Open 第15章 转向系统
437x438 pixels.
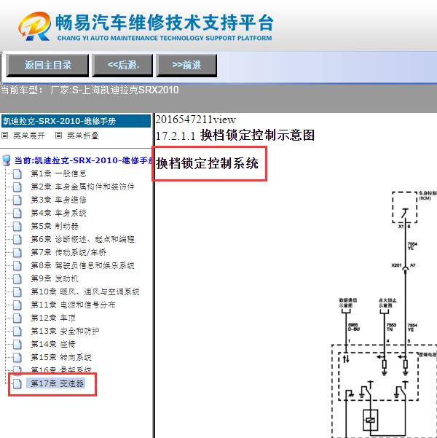tap(61, 357)
